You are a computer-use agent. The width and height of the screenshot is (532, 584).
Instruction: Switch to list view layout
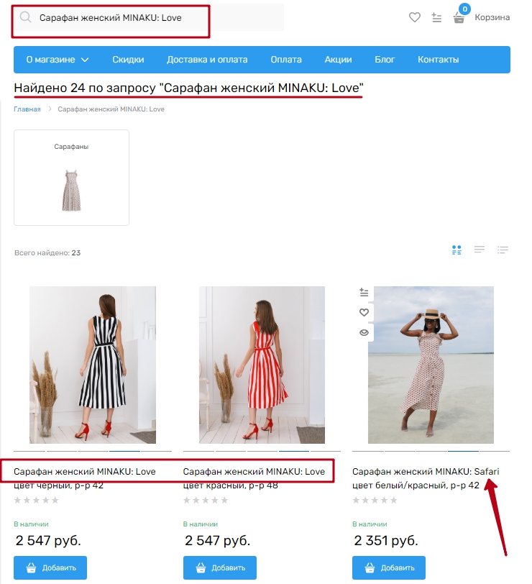480,250
